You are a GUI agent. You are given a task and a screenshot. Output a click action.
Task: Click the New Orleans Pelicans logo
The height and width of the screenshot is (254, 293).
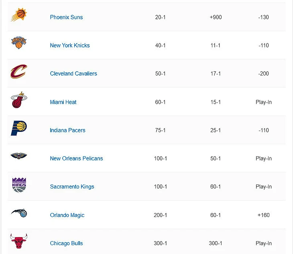pyautogui.click(x=19, y=156)
